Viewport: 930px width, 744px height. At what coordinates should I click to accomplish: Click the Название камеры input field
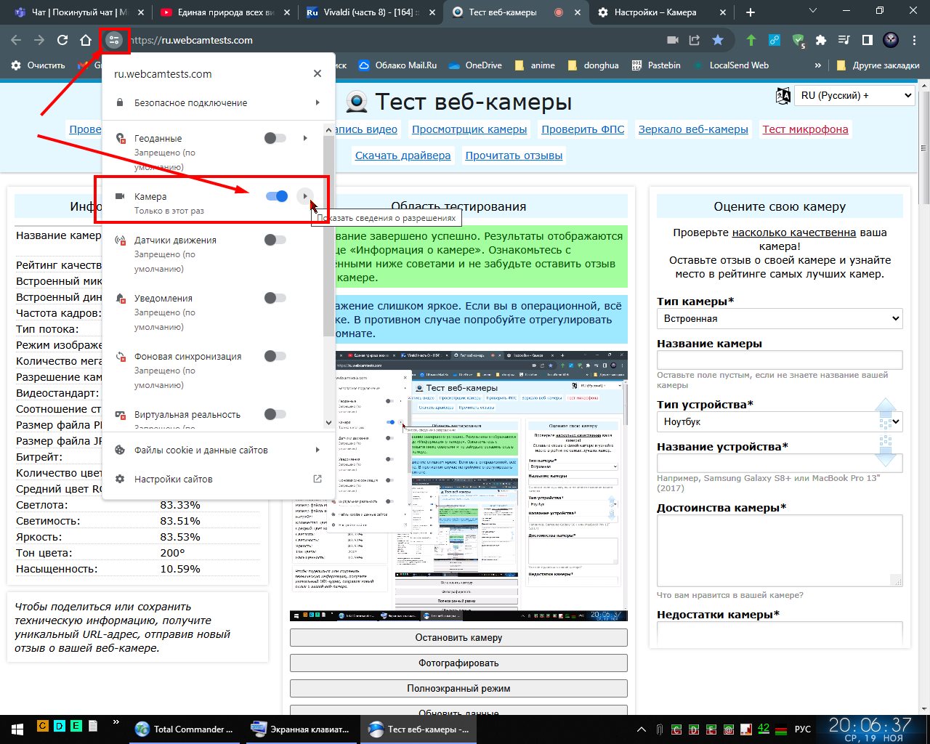point(780,360)
